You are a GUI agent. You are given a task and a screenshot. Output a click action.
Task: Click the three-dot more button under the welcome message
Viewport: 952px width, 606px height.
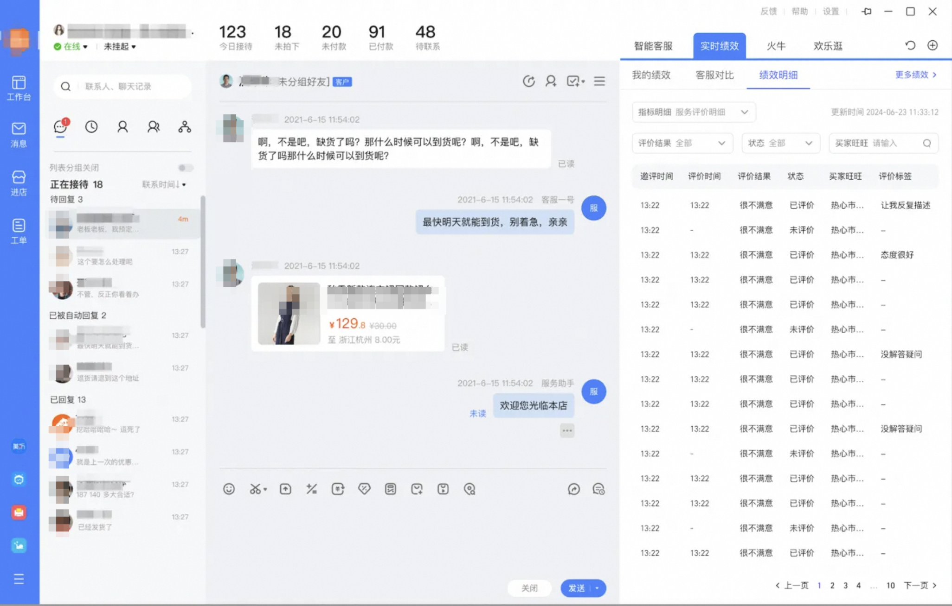tap(567, 431)
